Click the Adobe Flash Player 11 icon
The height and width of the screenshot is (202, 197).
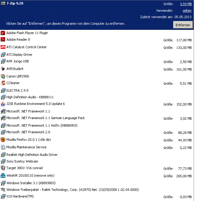tap(3, 33)
